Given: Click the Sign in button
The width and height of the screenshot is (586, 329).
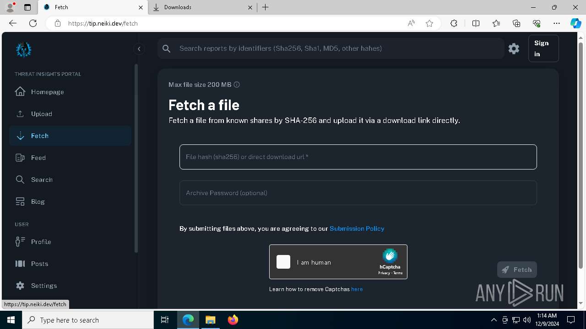Looking at the screenshot, I should click(x=543, y=48).
